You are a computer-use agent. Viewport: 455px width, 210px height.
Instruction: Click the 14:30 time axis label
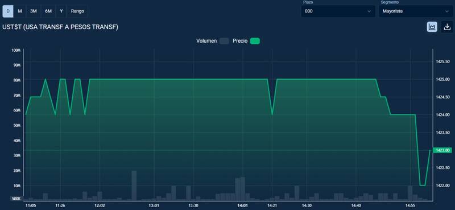pyautogui.click(x=307, y=205)
